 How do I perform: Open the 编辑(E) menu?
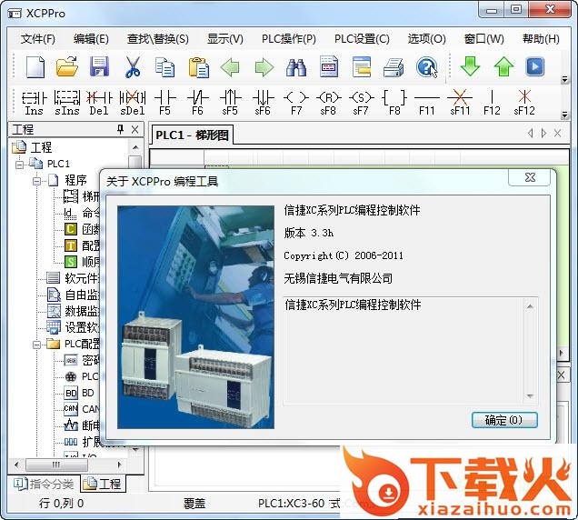click(91, 39)
